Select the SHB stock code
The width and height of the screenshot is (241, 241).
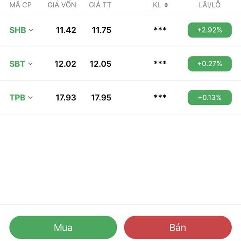18,30
